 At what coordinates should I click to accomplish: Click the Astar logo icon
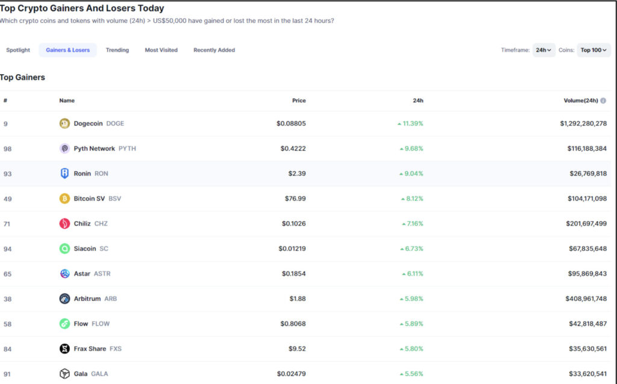click(x=64, y=274)
